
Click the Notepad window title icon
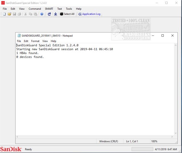point(19,36)
